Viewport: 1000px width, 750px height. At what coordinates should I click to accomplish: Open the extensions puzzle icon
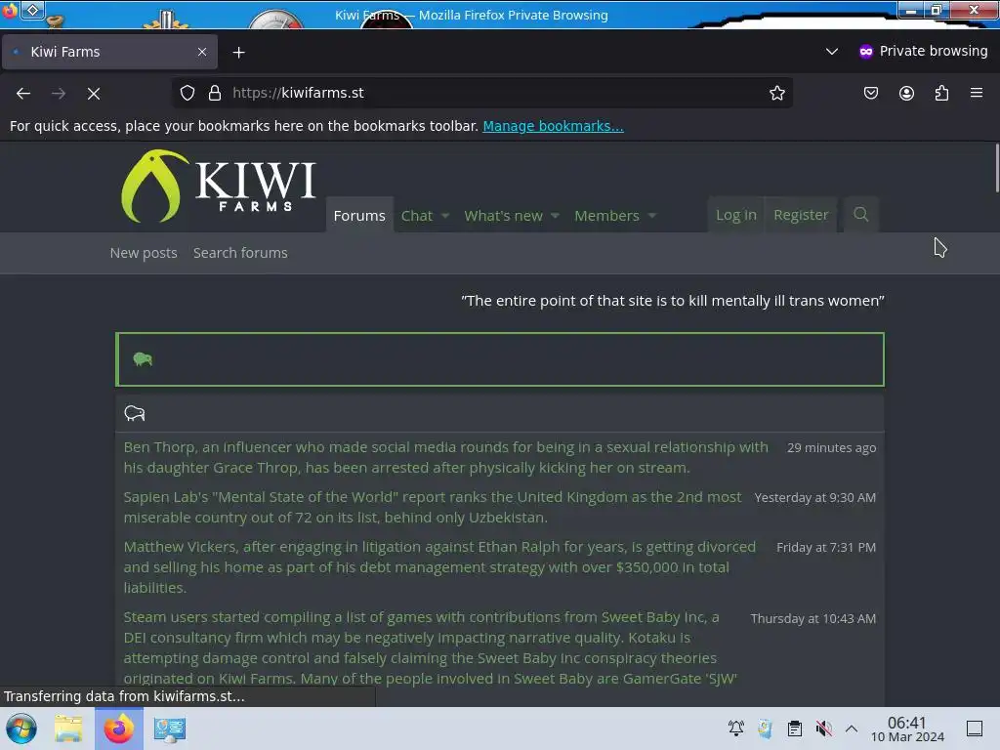pos(941,93)
